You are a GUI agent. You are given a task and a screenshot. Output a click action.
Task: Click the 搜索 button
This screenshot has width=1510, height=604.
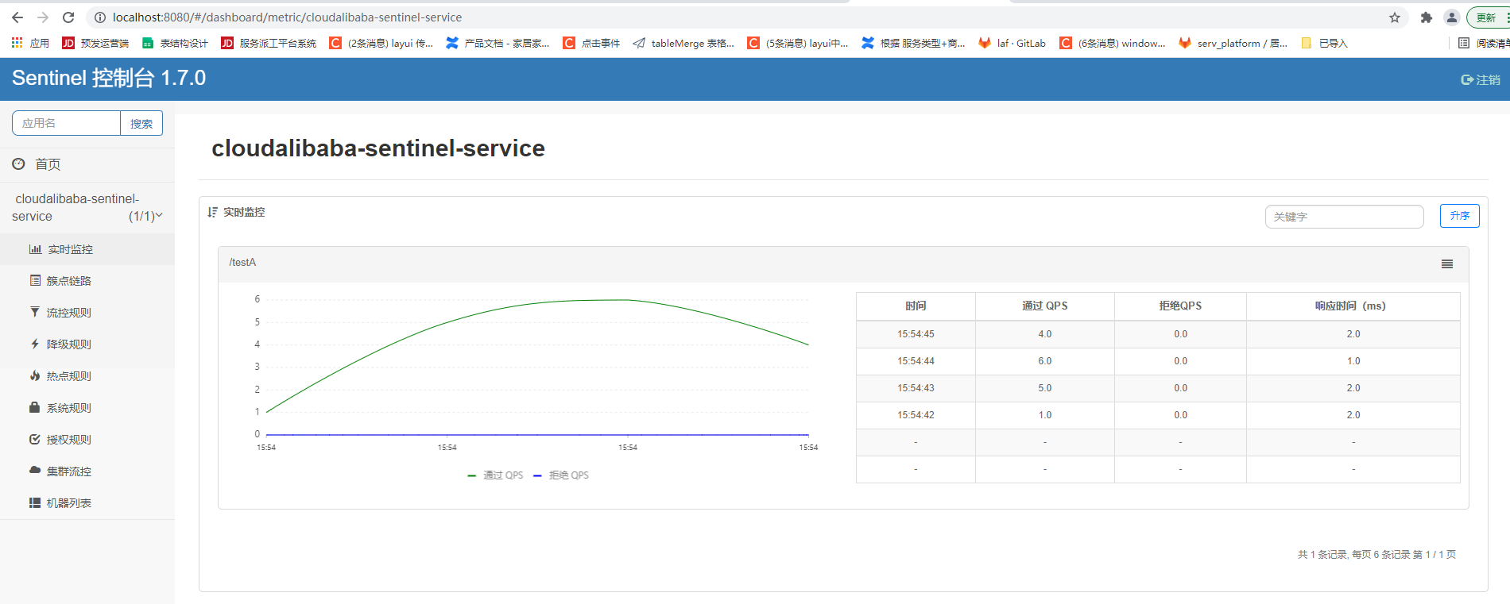(x=141, y=123)
